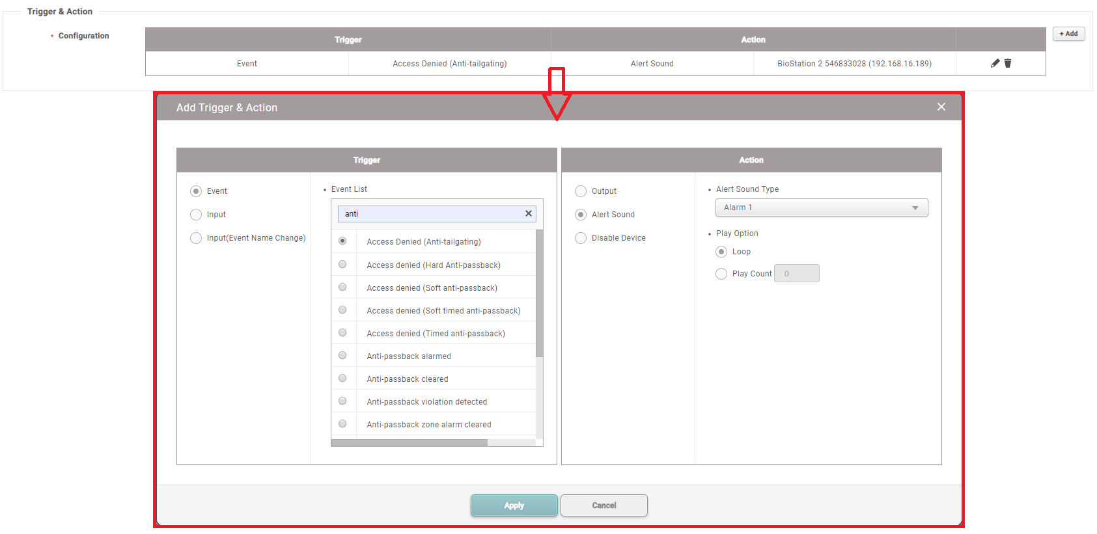Click the + Add button
Image resolution: width=1097 pixels, height=534 pixels.
pos(1068,34)
